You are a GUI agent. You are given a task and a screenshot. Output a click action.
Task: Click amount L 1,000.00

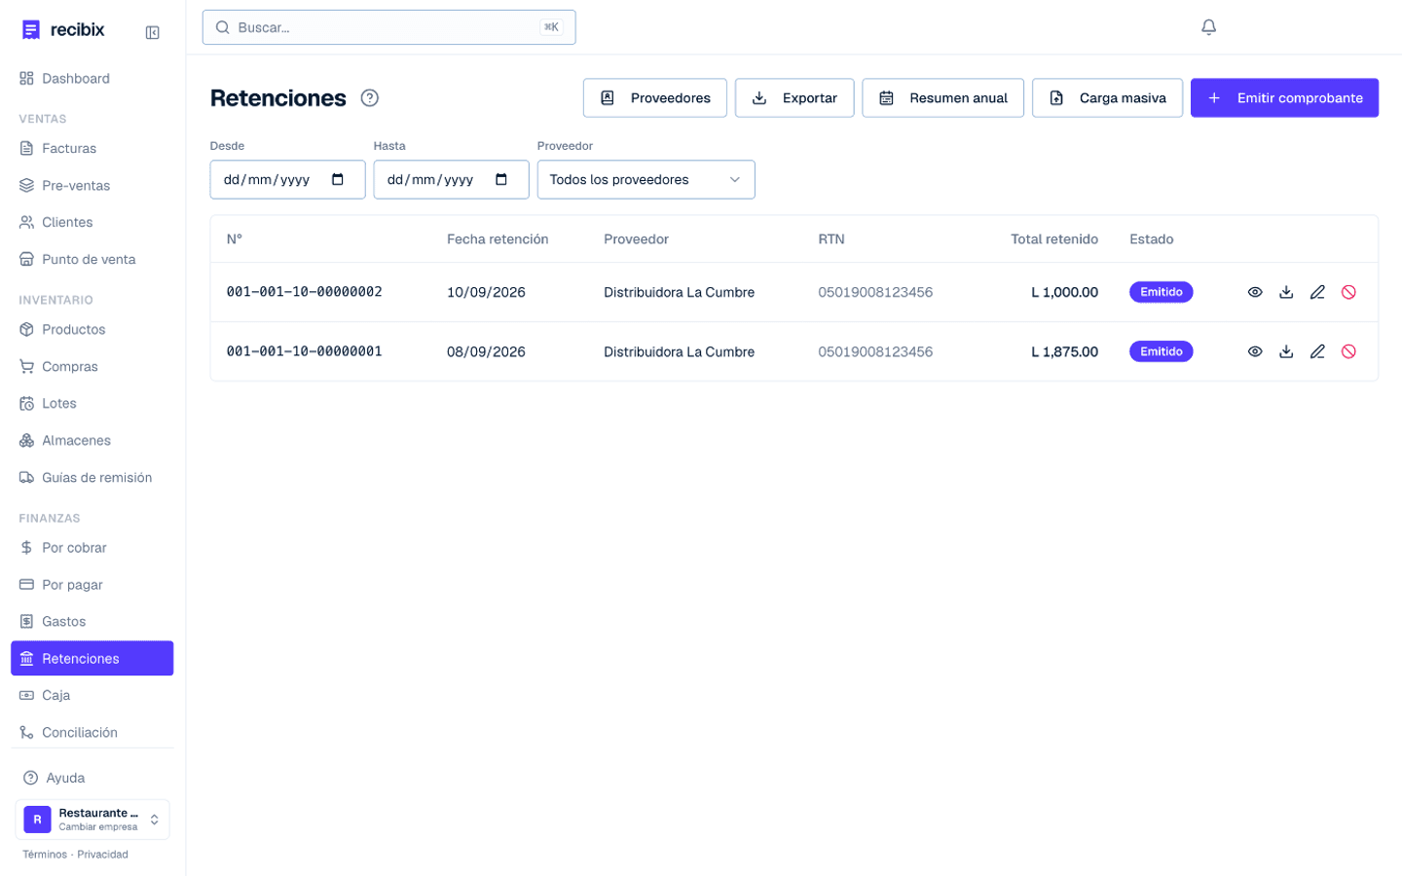coord(1065,293)
